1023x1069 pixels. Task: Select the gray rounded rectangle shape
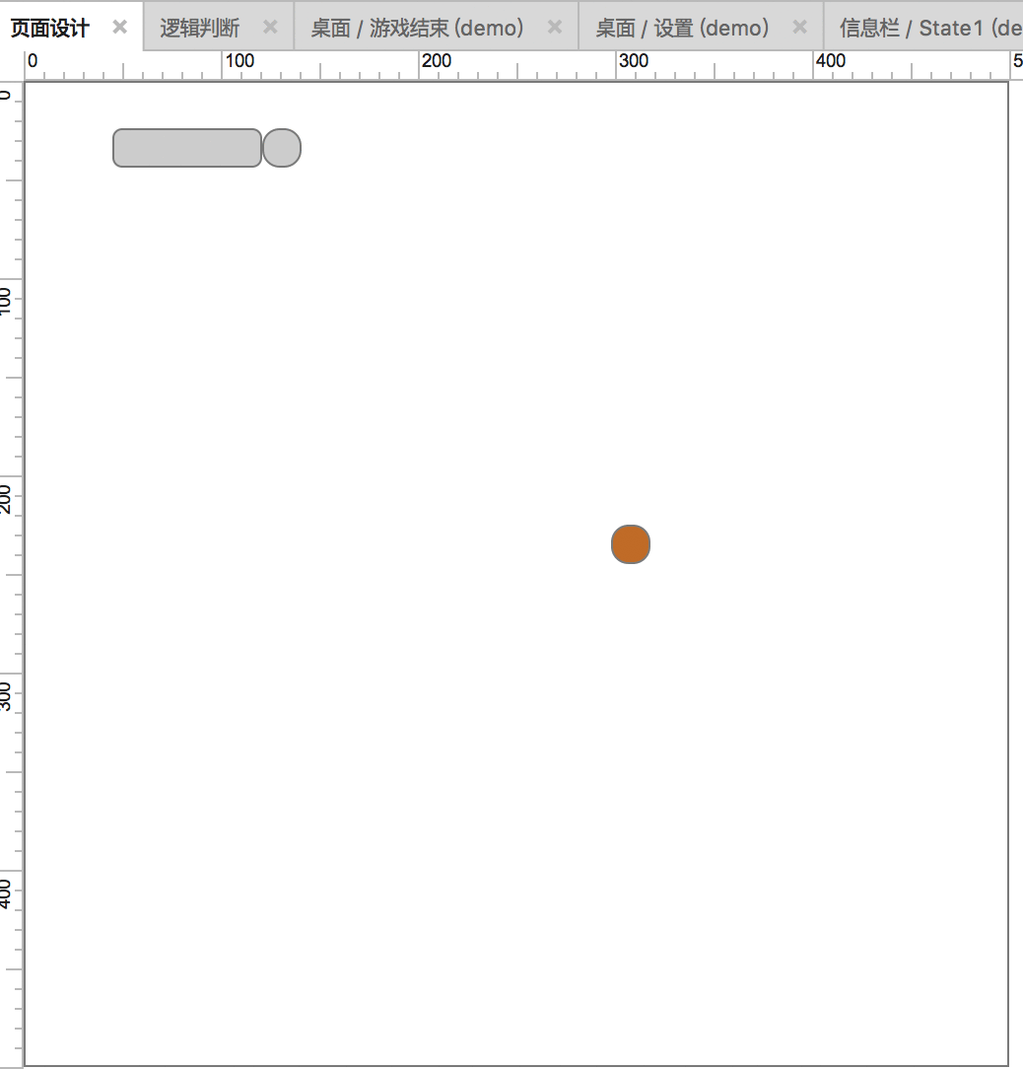[187, 148]
